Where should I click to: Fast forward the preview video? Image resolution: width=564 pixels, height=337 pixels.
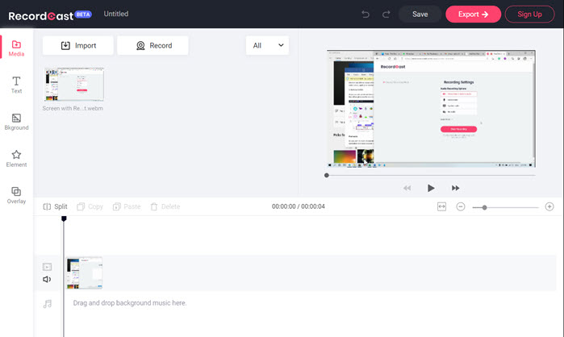tap(455, 188)
